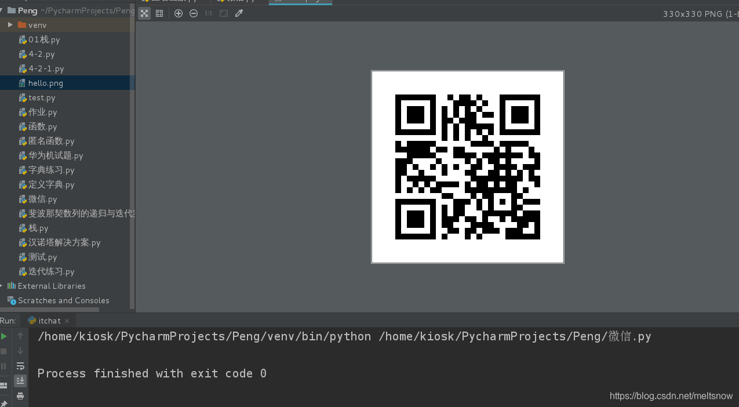Select 微信.py in the project tree
Viewport: 739px width, 407px height.
[42, 199]
